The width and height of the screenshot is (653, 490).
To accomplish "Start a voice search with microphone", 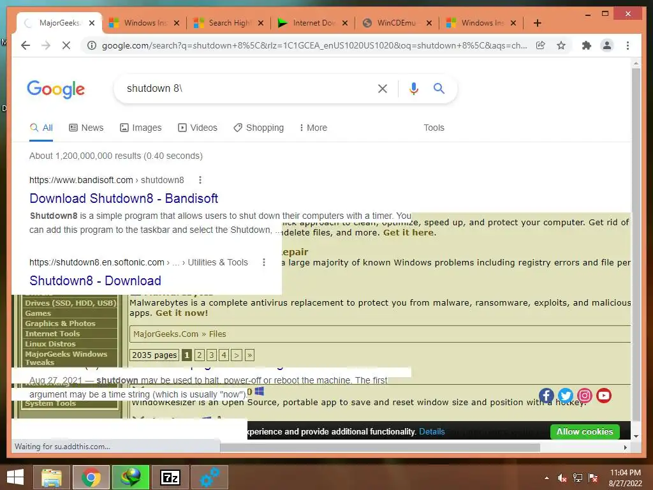I will (x=413, y=88).
